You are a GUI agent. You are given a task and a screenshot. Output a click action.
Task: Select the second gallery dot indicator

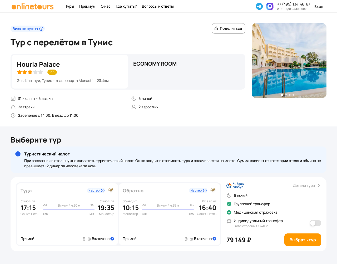tap(286, 95)
